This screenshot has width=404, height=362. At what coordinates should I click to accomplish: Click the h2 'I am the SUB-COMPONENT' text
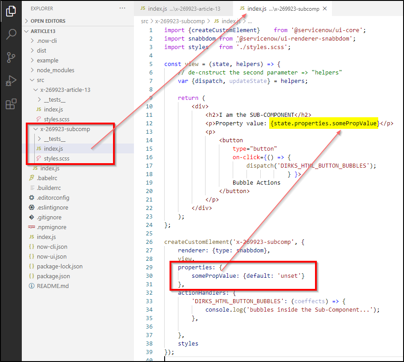click(x=256, y=115)
